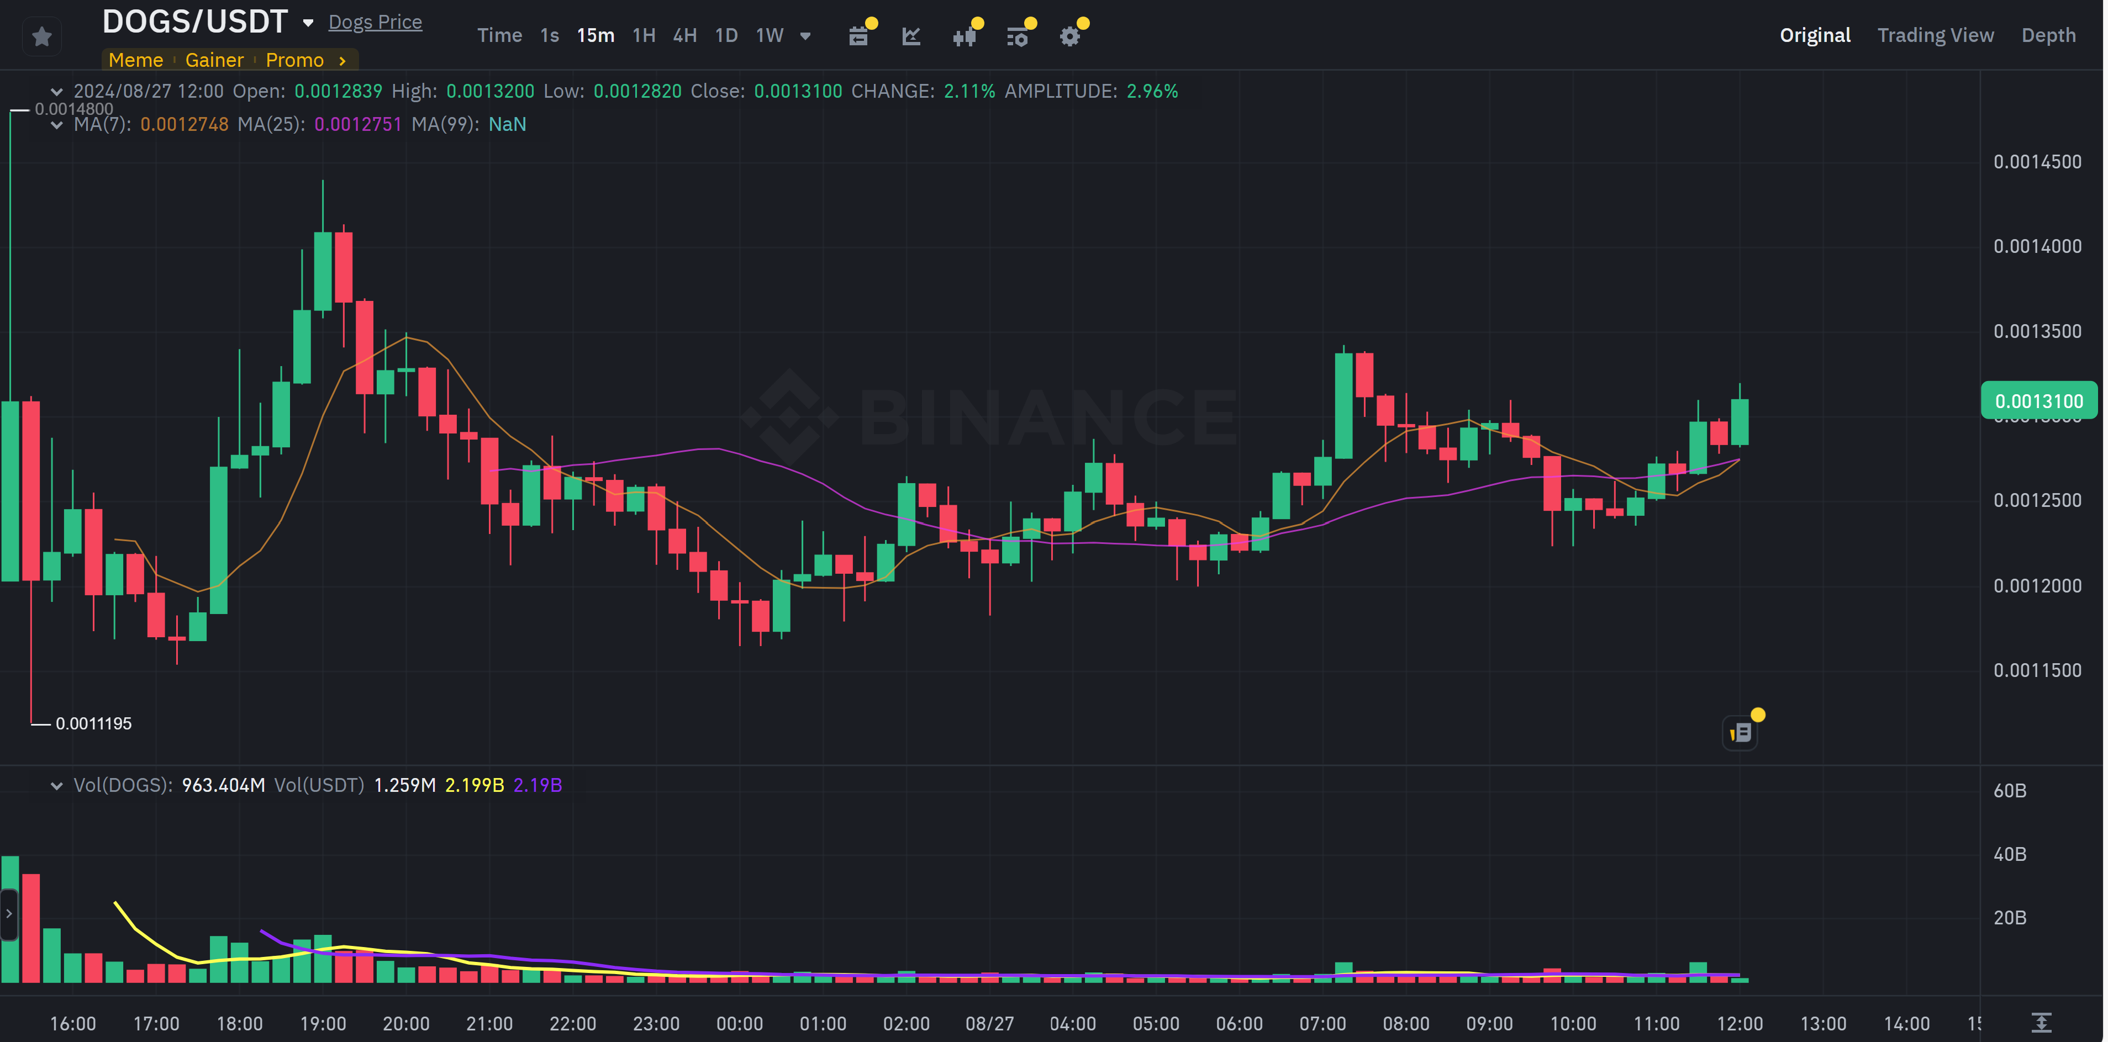This screenshot has width=2108, height=1042.
Task: Click the 0.0012000 price axis label
Action: coord(2037,586)
